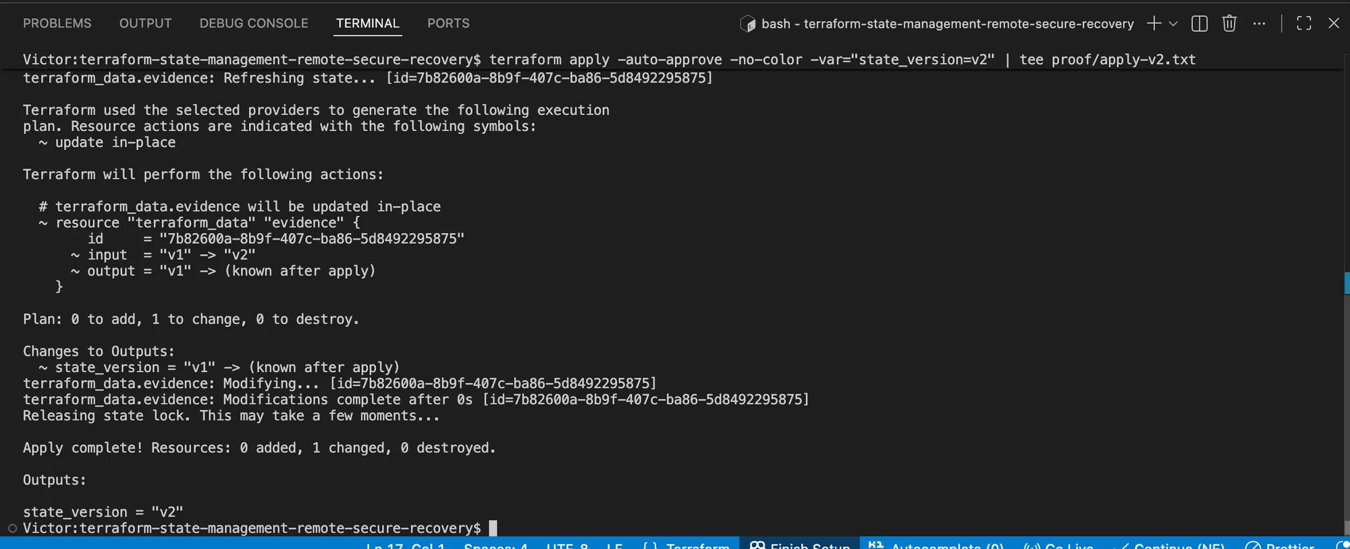The image size is (1350, 549).
Task: Maximize the panel size
Action: 1304,23
